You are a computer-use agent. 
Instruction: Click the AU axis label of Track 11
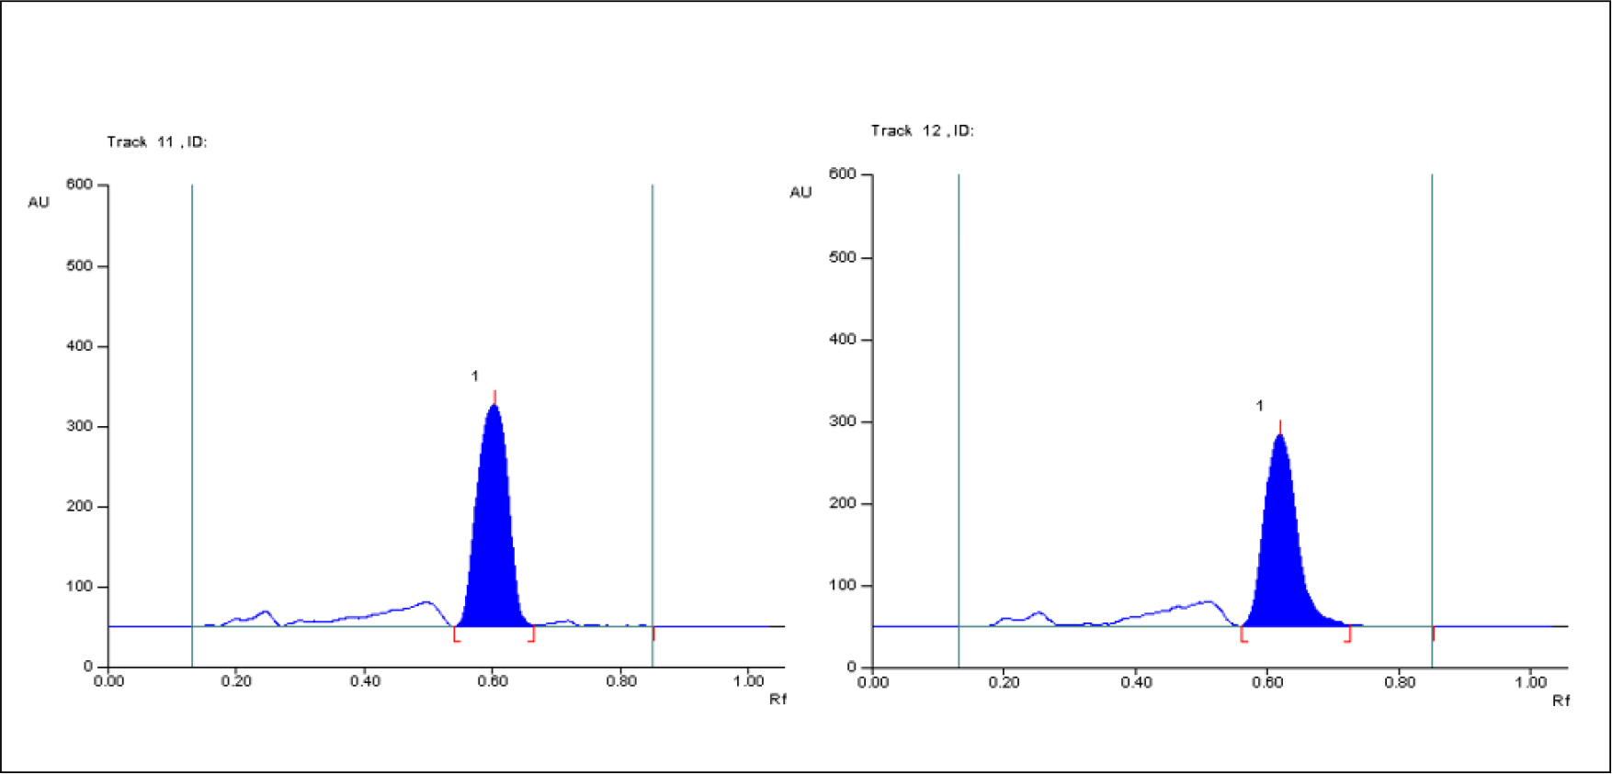(39, 202)
